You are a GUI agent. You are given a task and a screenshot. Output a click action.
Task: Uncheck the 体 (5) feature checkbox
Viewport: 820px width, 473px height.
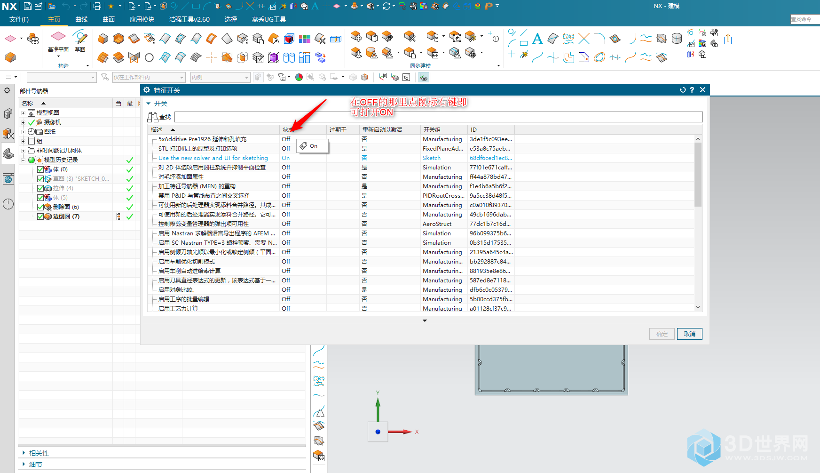click(x=40, y=198)
